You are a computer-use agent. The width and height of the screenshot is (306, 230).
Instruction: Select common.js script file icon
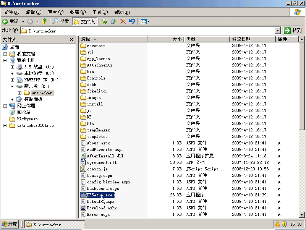(83, 169)
